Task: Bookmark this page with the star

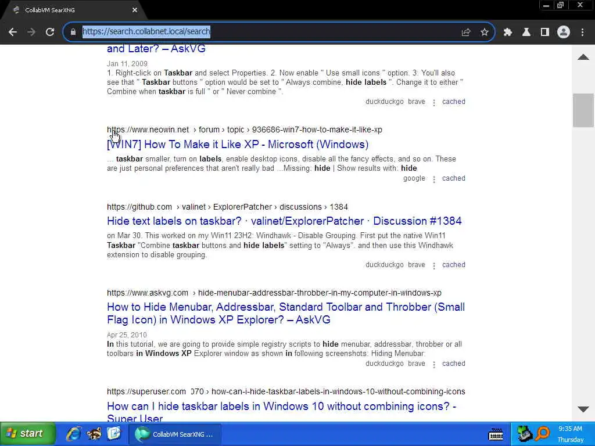Action: [484, 33]
